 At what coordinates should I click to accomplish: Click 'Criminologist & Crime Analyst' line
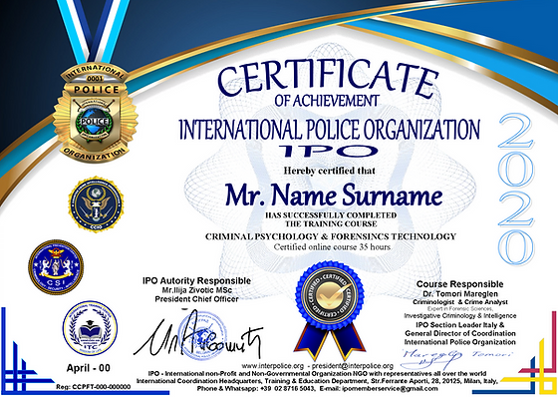pyautogui.click(x=460, y=302)
